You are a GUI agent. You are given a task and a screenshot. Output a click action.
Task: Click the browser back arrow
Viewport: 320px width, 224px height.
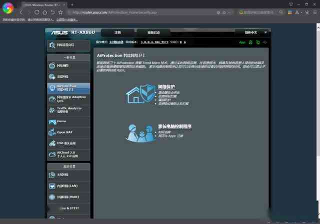pos(21,12)
